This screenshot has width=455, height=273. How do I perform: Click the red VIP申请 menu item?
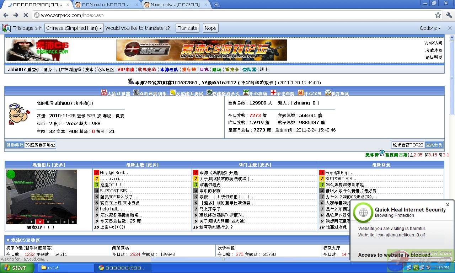point(125,70)
